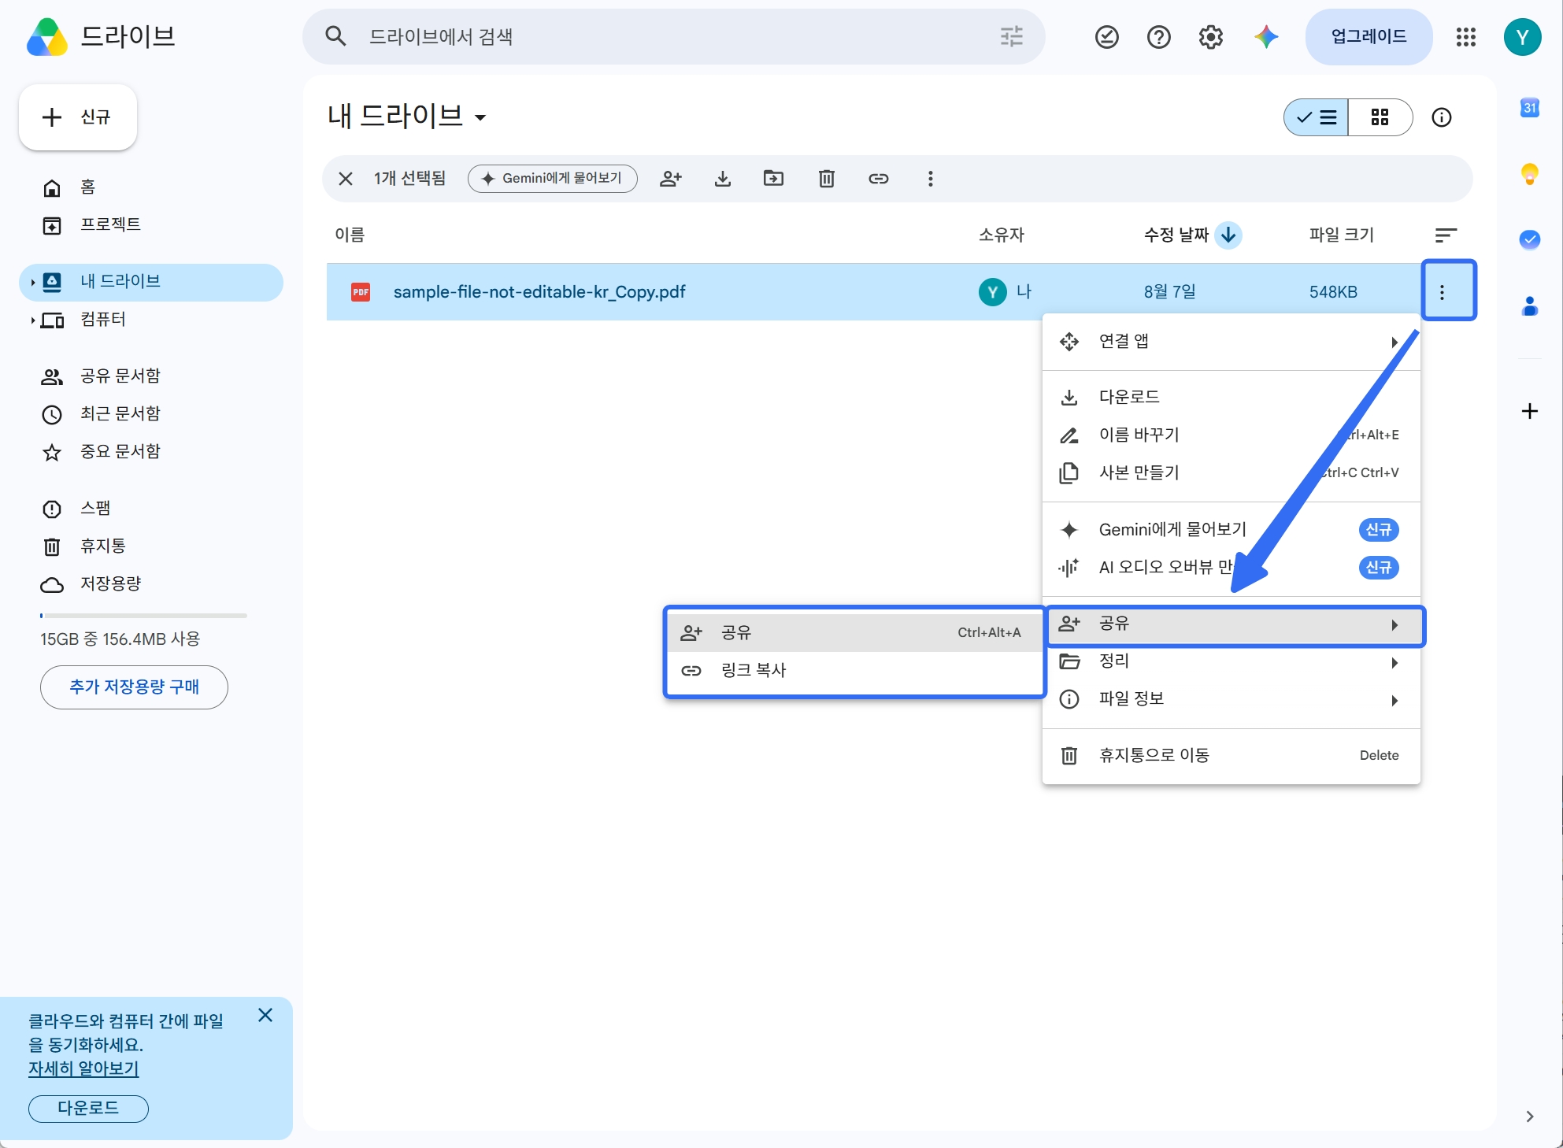1563x1148 pixels.
Task: Launch the Gemini sparkle icon in header
Action: (x=1265, y=37)
